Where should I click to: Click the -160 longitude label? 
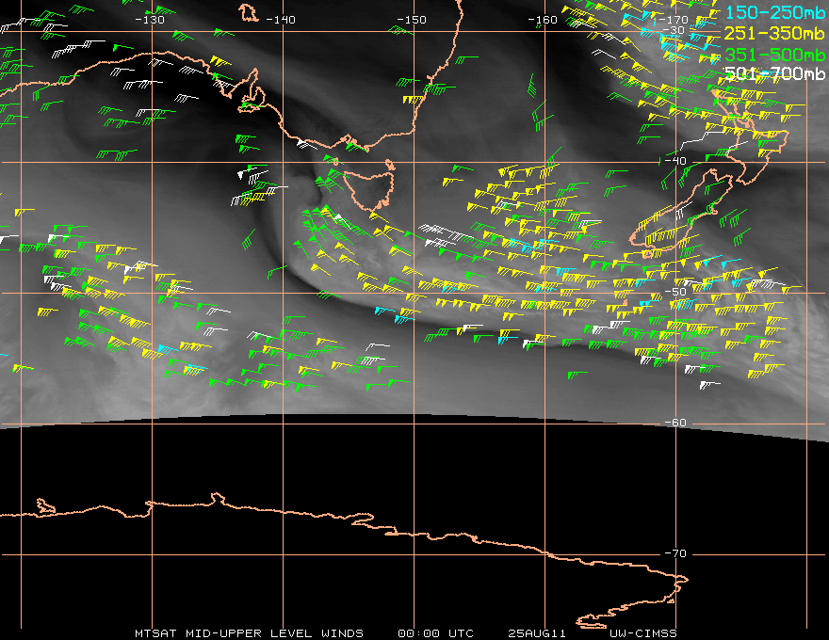pos(543,20)
